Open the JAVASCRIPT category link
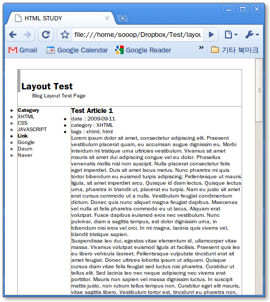Screen dimensions: 270x302 pos(32,130)
